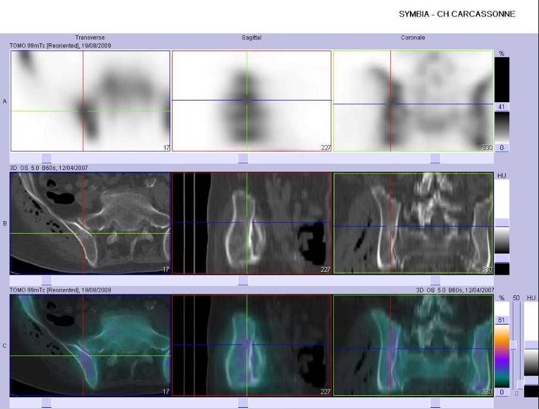
Task: Click the orange-purple fusion color bar
Action: click(x=502, y=356)
